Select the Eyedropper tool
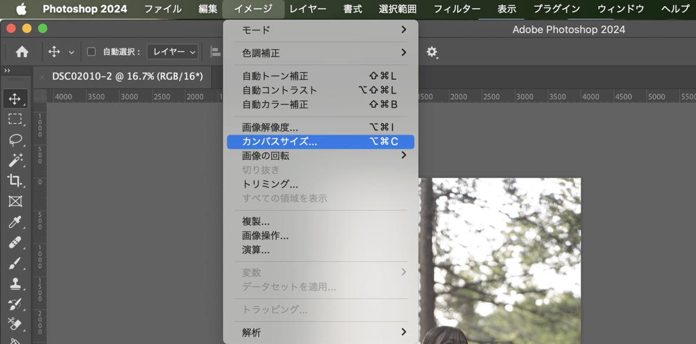Image resolution: width=696 pixels, height=344 pixels. click(x=14, y=222)
